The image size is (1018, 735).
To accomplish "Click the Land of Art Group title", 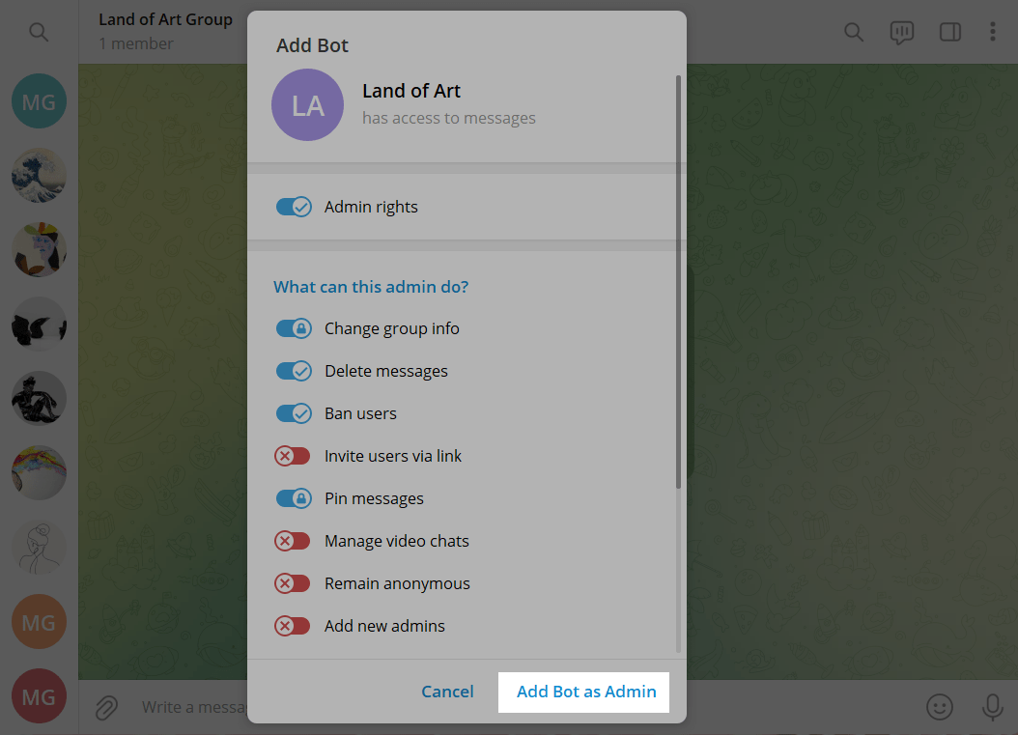I will 165,20.
